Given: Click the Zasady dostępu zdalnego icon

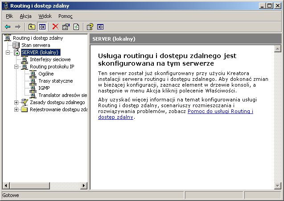Looking at the screenshot, I should (x=25, y=102).
